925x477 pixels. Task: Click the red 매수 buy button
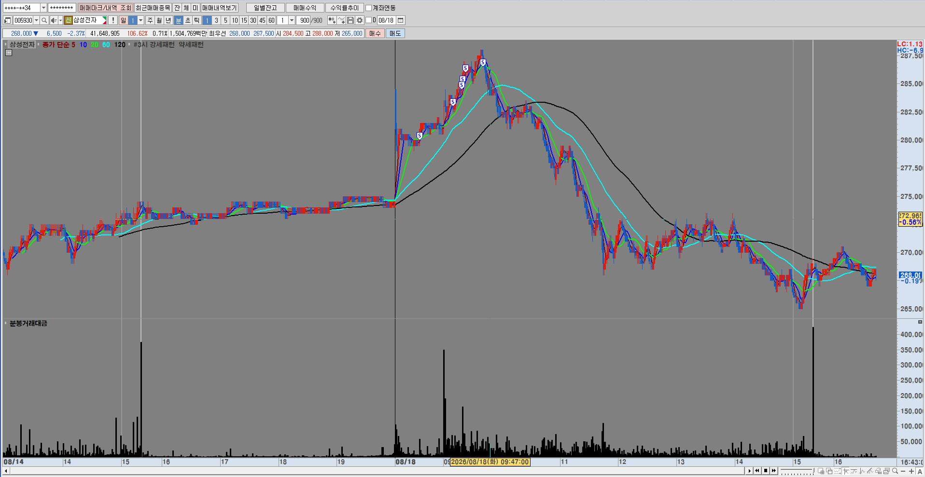coord(375,33)
